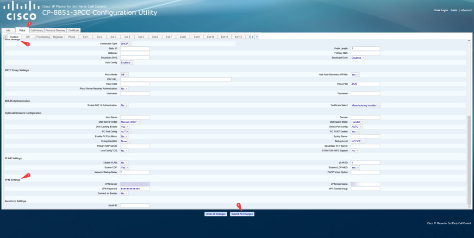Open PC PORT Enable dropdown
Viewport: 474px width, 238px height.
pos(355,132)
